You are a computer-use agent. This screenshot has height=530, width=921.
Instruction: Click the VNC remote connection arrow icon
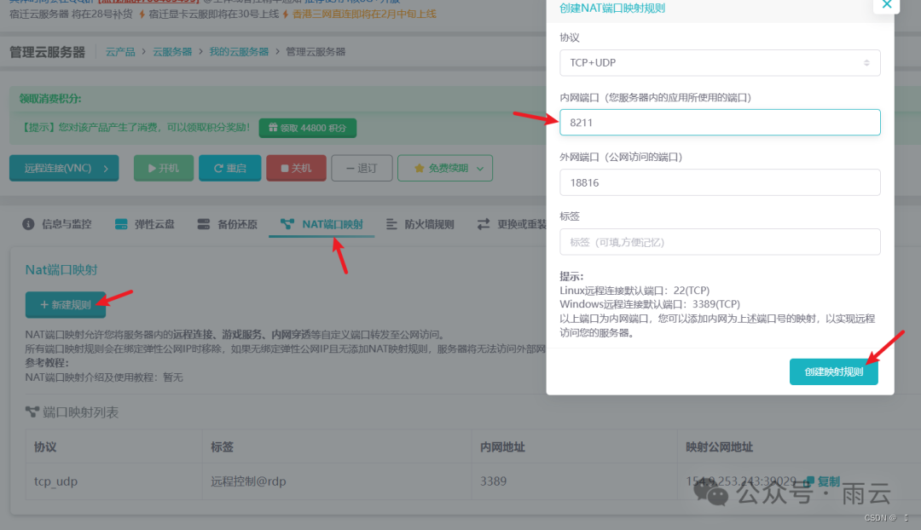[x=104, y=168]
